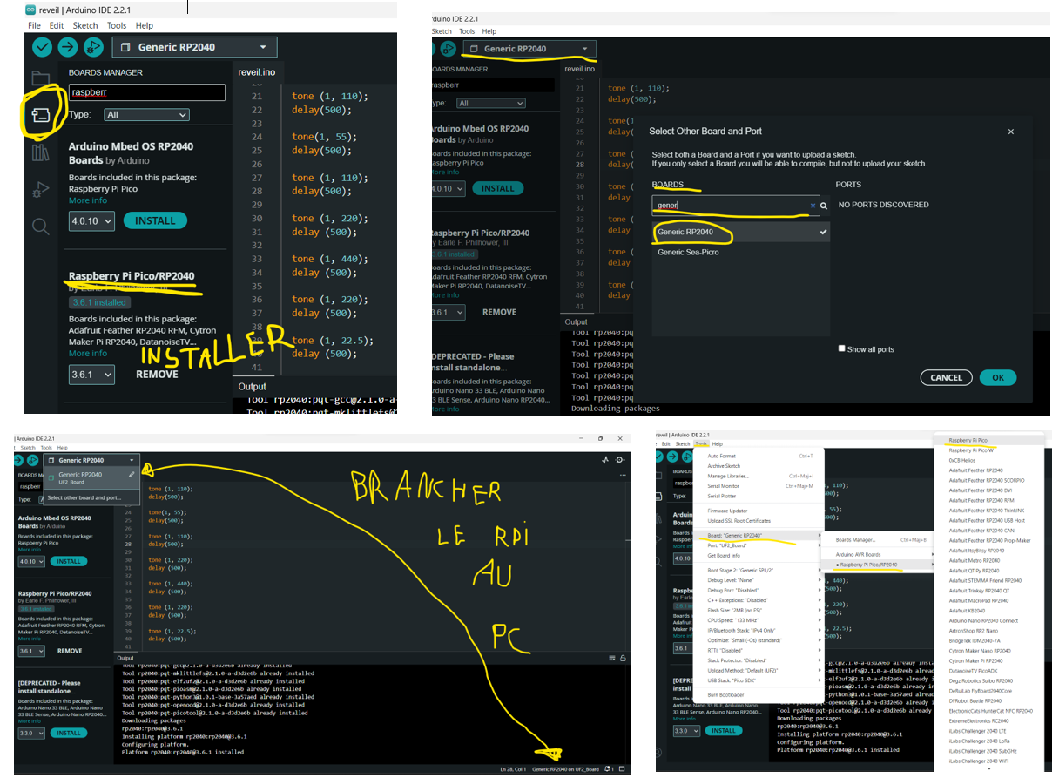
Task: Open the Type All dropdown in top-right screenshot
Action: pyautogui.click(x=491, y=104)
